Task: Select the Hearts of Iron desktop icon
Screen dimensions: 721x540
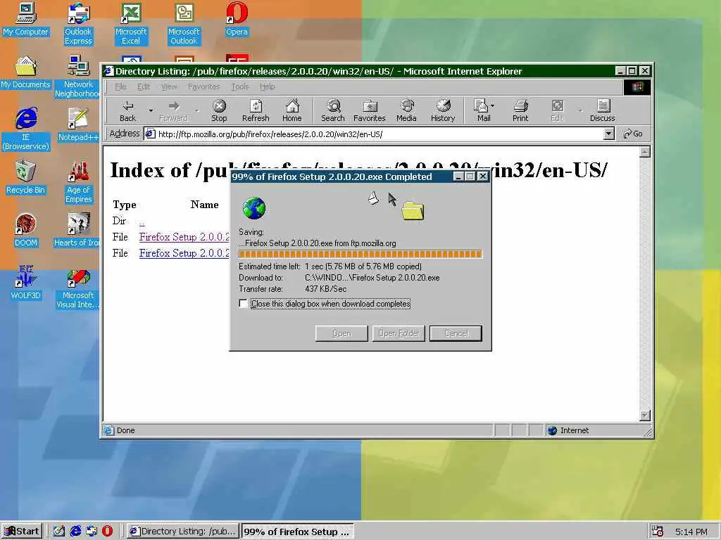Action: [76, 230]
